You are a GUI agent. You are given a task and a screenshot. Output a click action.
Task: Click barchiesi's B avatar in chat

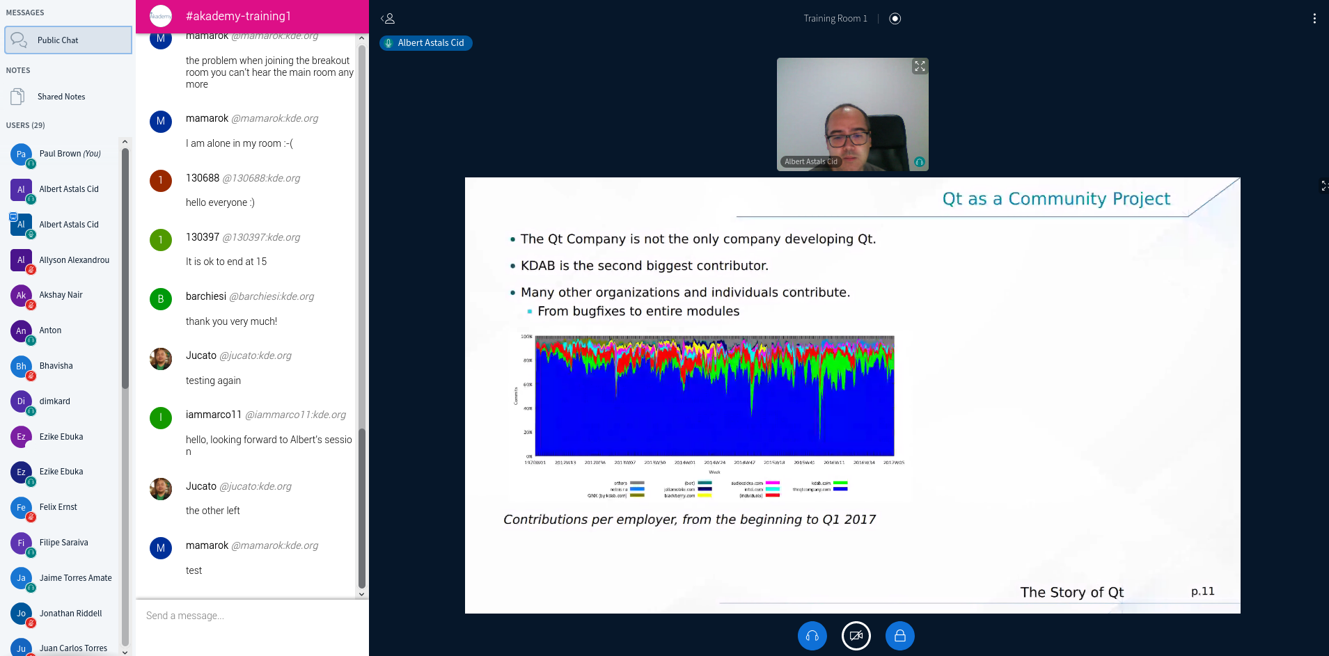click(x=161, y=299)
